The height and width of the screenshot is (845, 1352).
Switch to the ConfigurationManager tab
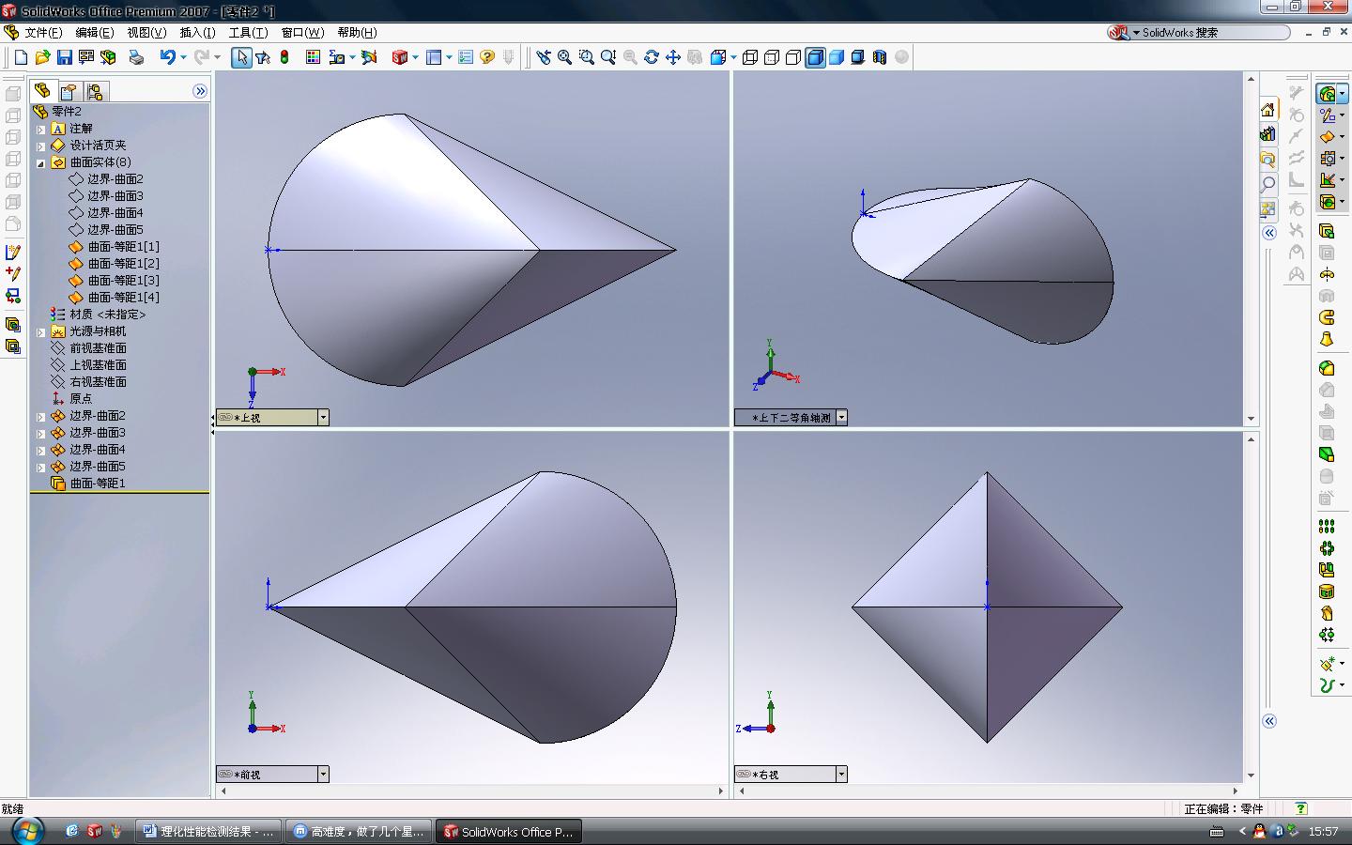pos(95,91)
